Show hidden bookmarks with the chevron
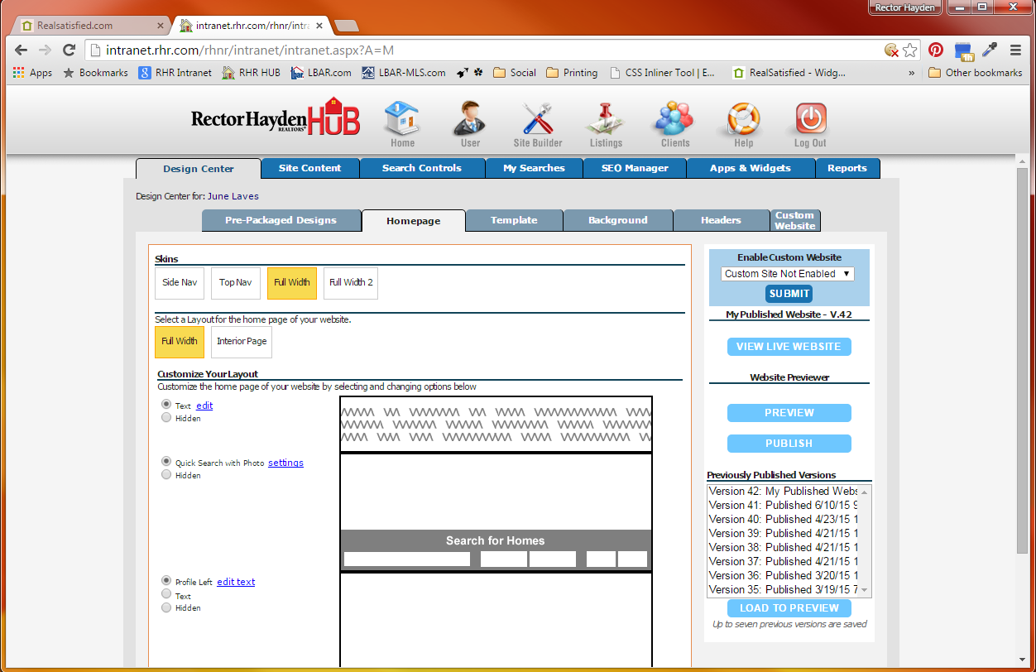Screen dimensions: 1036x672 pos(912,73)
